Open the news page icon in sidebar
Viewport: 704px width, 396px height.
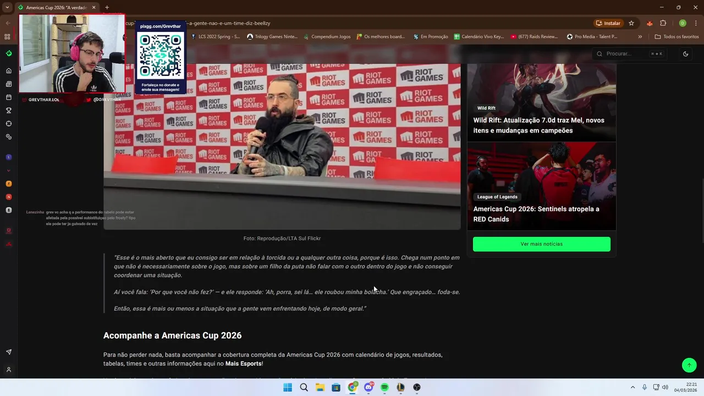pyautogui.click(x=8, y=84)
